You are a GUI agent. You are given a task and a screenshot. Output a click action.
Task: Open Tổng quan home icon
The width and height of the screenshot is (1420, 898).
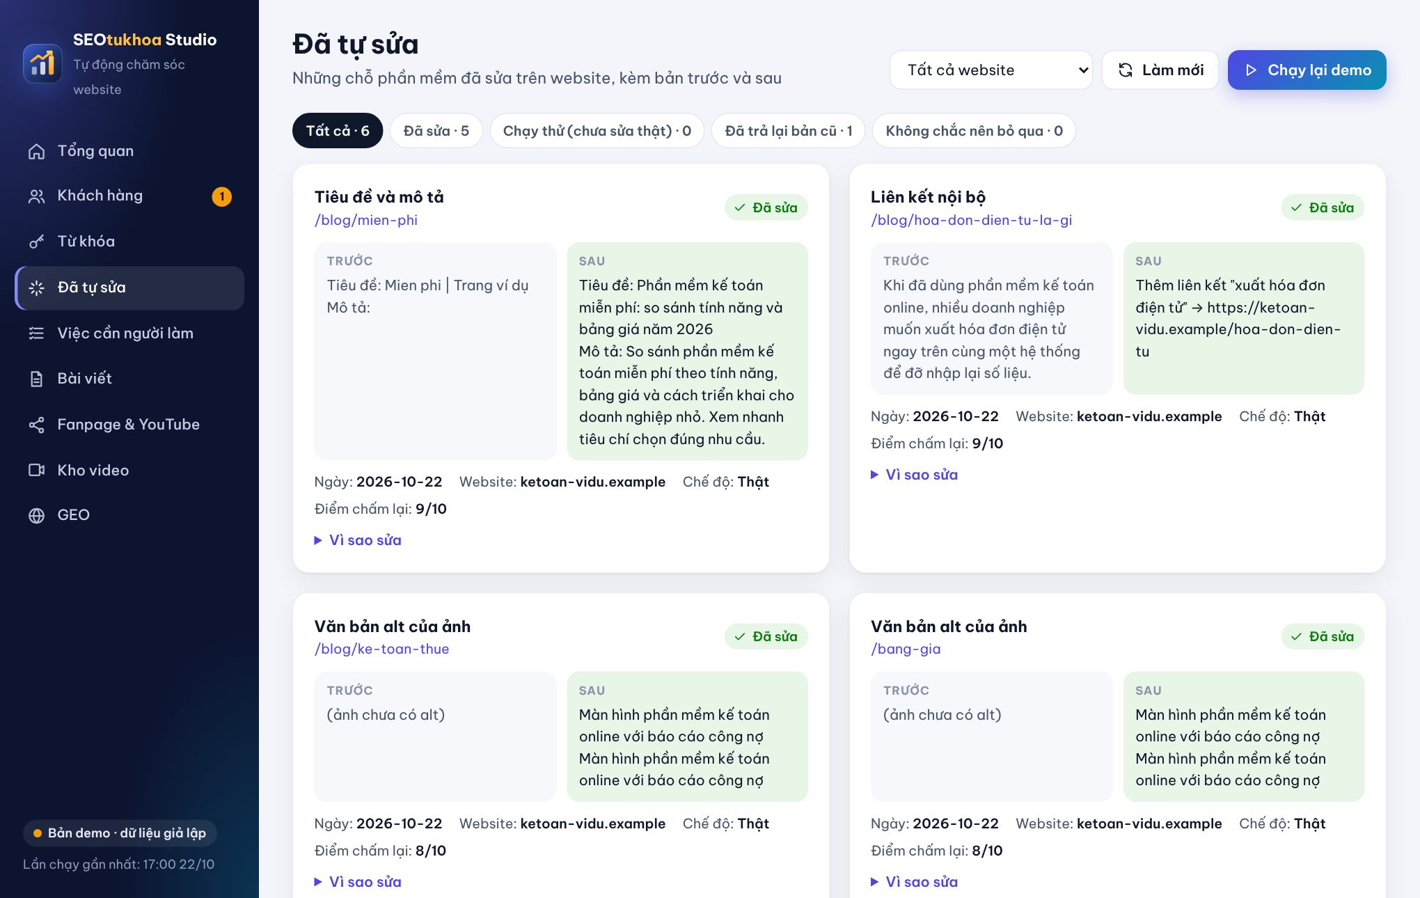(36, 151)
